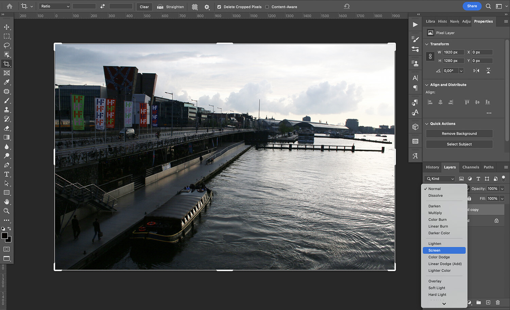Click the Straighten tool in the options bar
This screenshot has width=510, height=310.
point(170,6)
